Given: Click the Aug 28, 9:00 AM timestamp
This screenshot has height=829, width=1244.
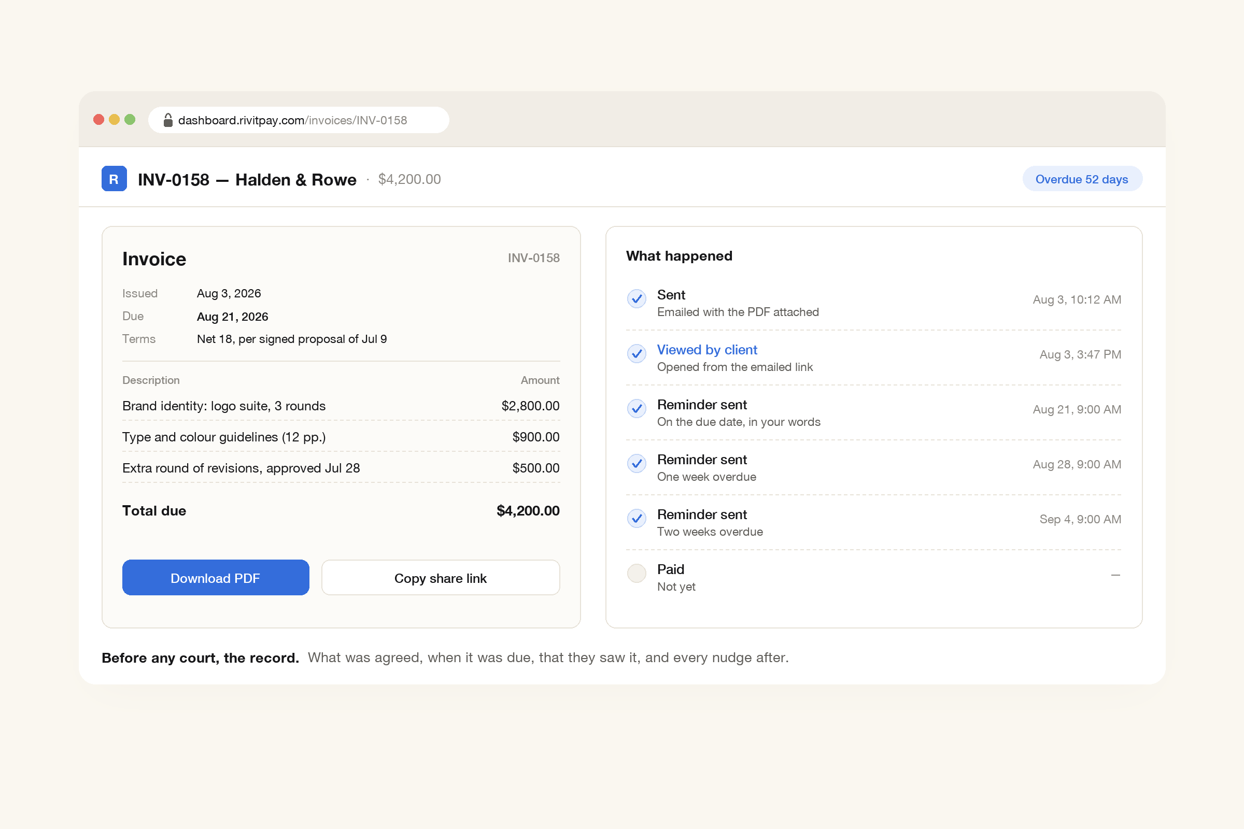Looking at the screenshot, I should pos(1077,465).
